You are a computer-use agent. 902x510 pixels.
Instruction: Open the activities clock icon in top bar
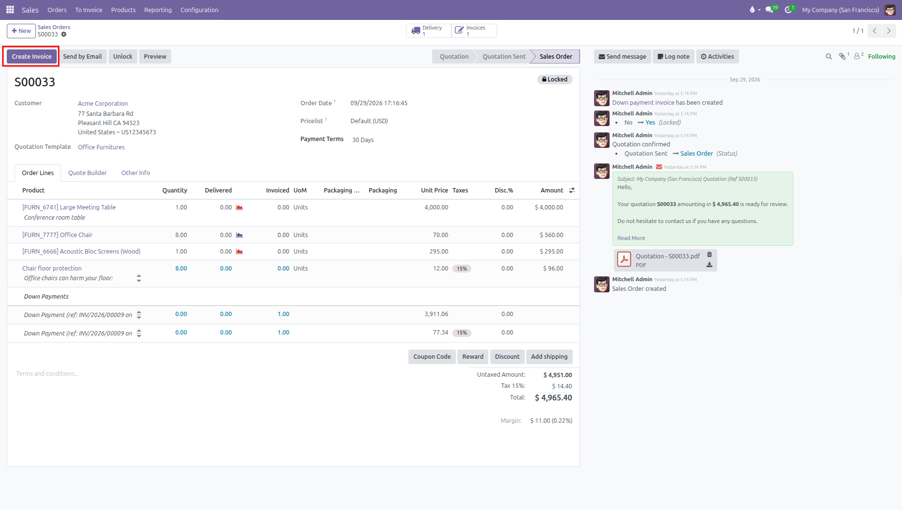pos(789,10)
